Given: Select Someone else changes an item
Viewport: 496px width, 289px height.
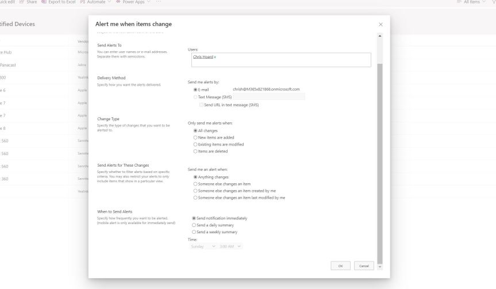Looking at the screenshot, I should click(x=196, y=183).
